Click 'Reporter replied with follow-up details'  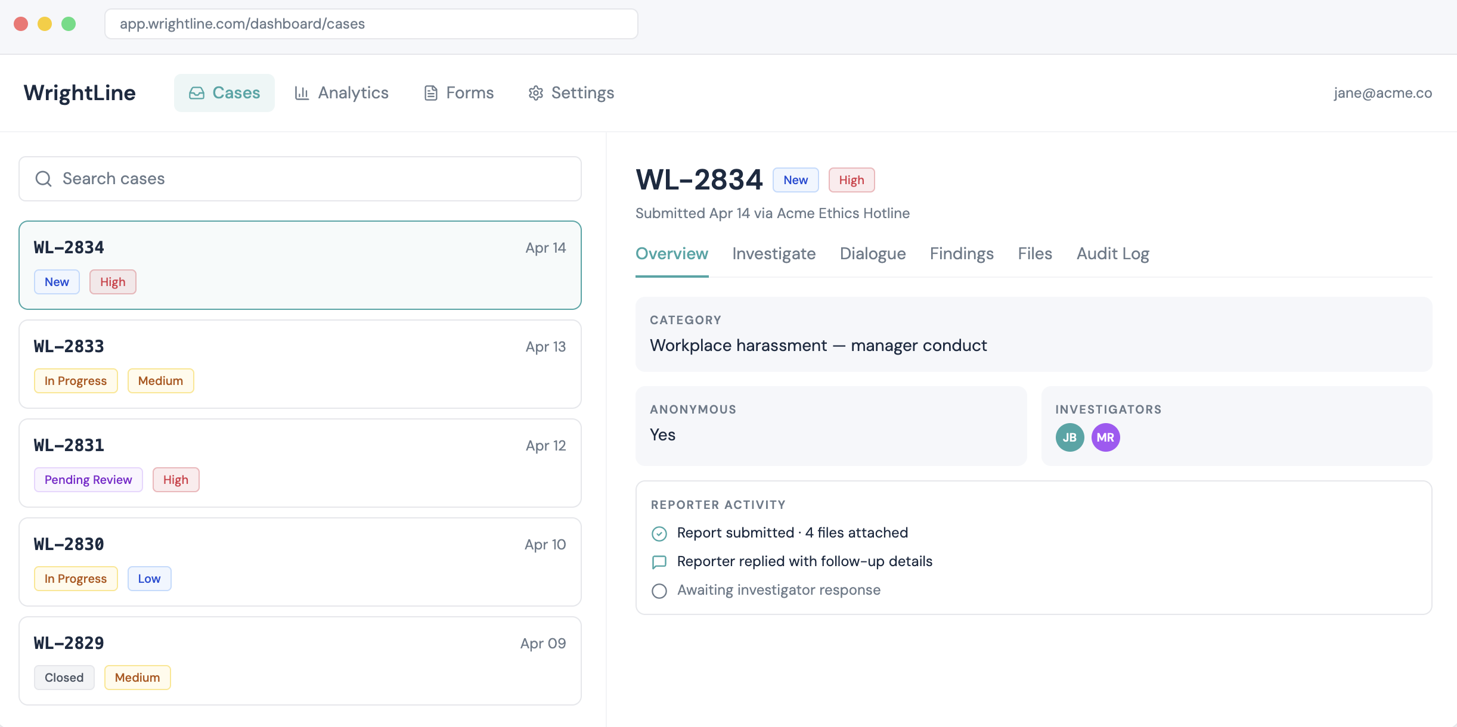click(805, 561)
